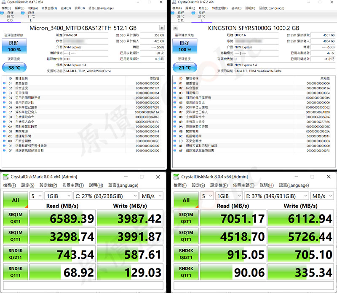This screenshot has width=337, height=293.
Task: Click the 129.03 RND4K Q1T1 write result
Action: click(x=130, y=272)
